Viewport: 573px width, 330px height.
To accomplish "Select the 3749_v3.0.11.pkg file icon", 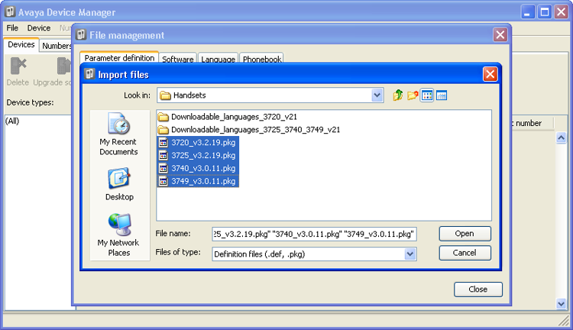I will (x=163, y=181).
